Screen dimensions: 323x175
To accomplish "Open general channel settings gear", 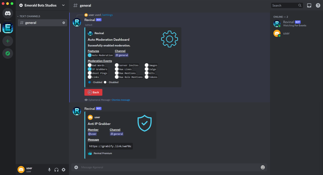I will click(64, 23).
